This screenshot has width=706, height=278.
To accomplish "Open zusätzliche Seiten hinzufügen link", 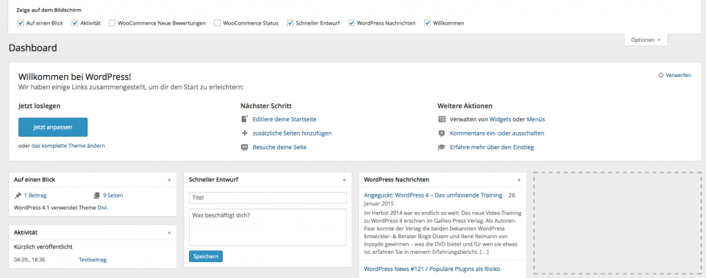I will click(x=292, y=133).
